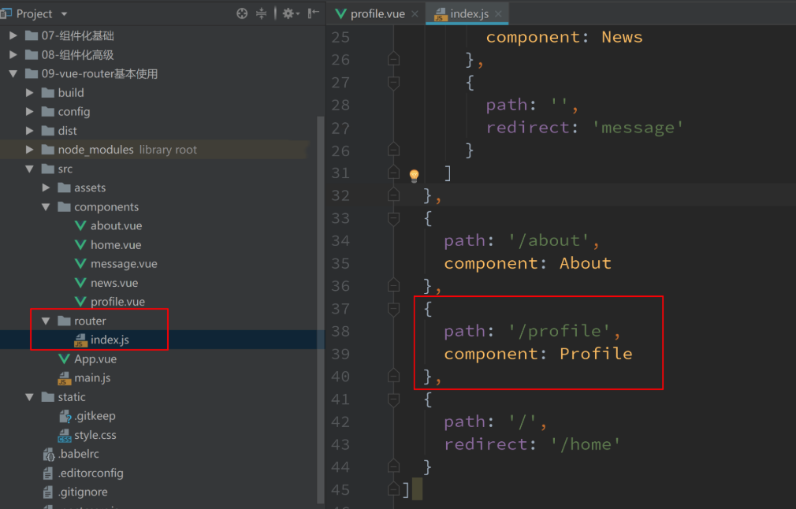Click the Vue icon of about.vue
Image resolution: width=796 pixels, height=509 pixels.
click(x=80, y=226)
